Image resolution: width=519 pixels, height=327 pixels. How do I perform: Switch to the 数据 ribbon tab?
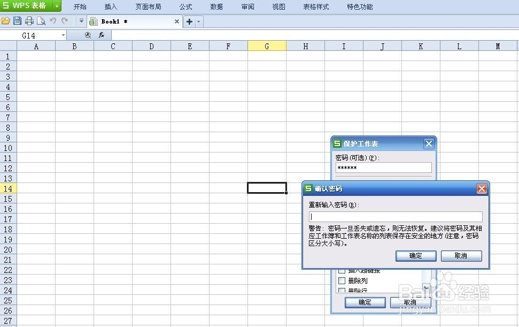216,7
